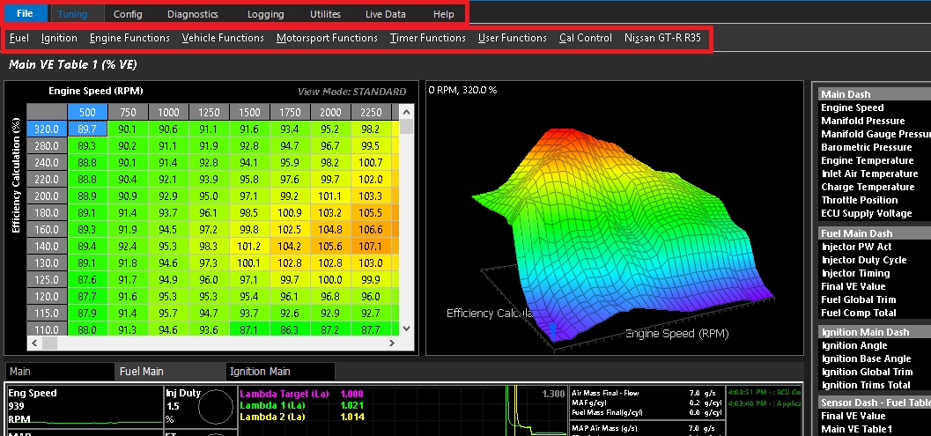The width and height of the screenshot is (931, 436).
Task: Open the Help tab
Action: pyautogui.click(x=444, y=14)
